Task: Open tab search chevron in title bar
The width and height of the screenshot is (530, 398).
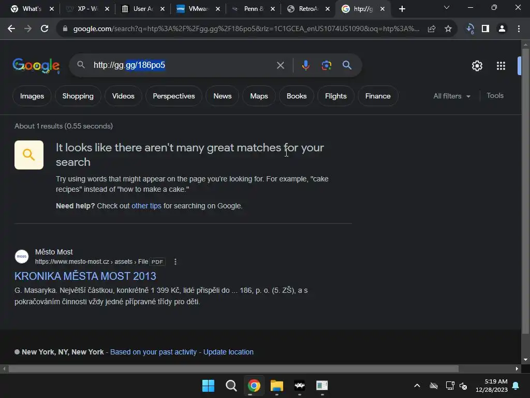Action: [x=447, y=7]
